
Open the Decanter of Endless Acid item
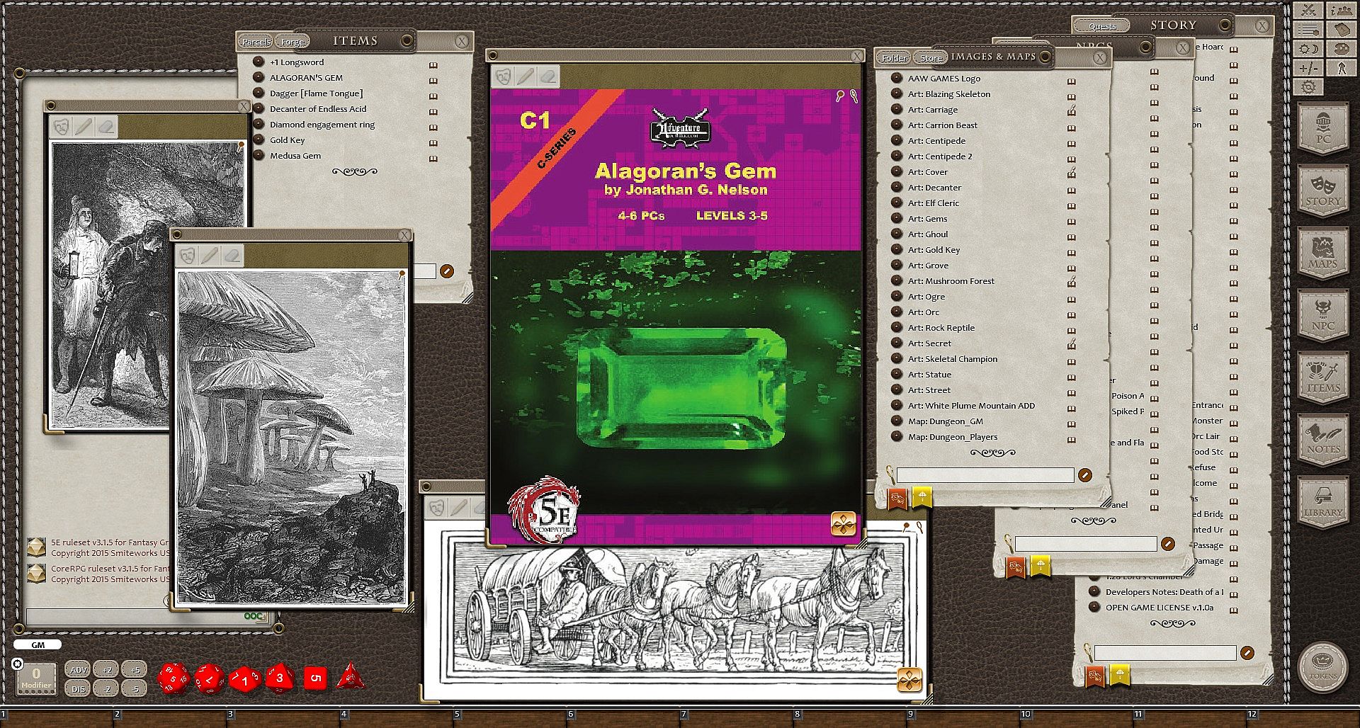317,109
